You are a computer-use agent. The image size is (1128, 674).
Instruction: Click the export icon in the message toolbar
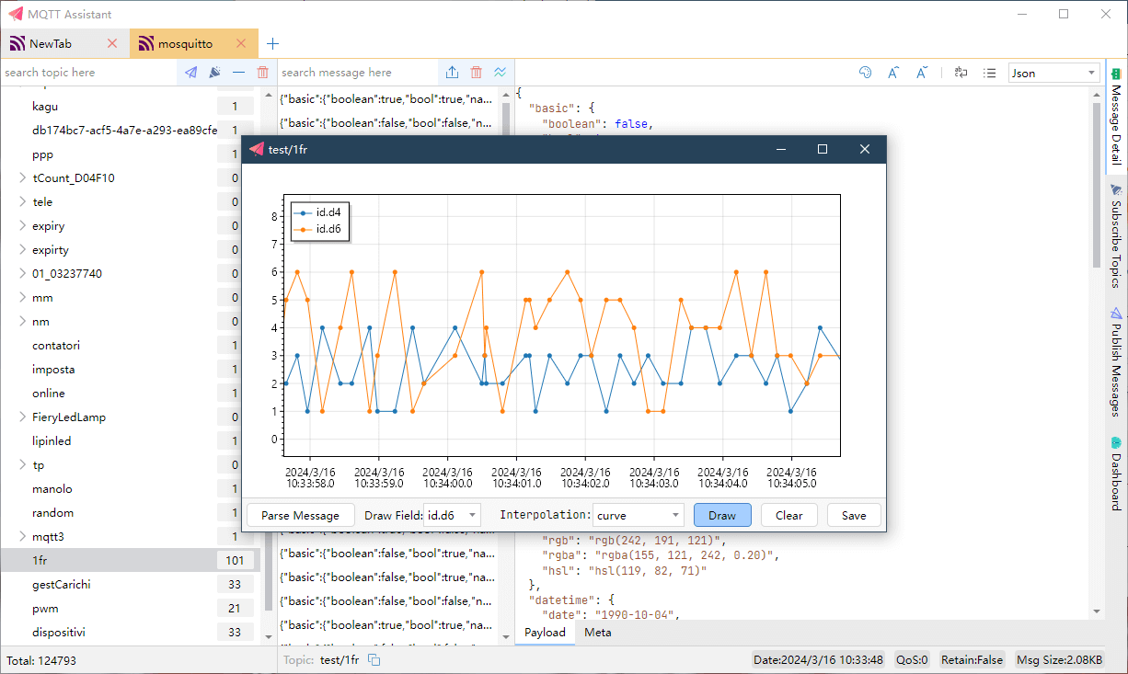452,73
